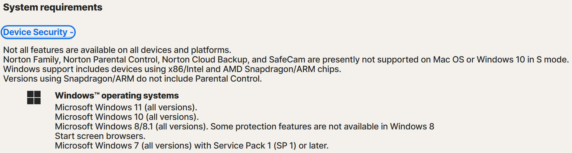Viewport: 572px width, 153px height.
Task: Click the Versions using Snapdragon/ARM sentence
Action: [132, 79]
